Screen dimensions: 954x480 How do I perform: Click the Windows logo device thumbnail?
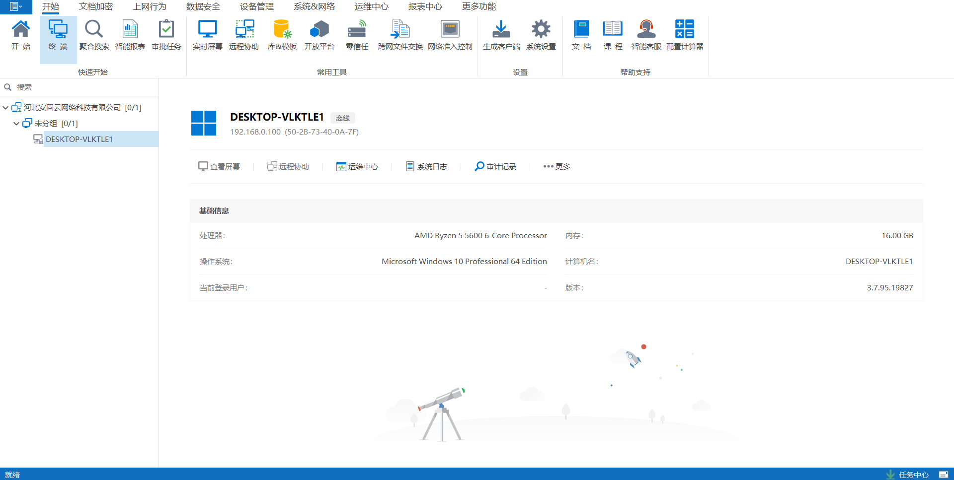[x=204, y=123]
